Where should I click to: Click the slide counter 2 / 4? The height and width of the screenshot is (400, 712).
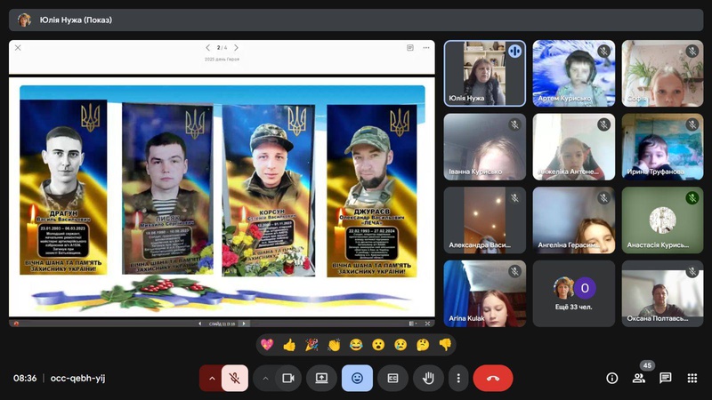coord(222,48)
